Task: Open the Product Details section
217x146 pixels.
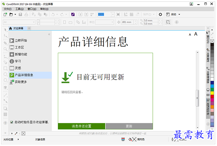Action: click(x=30, y=75)
